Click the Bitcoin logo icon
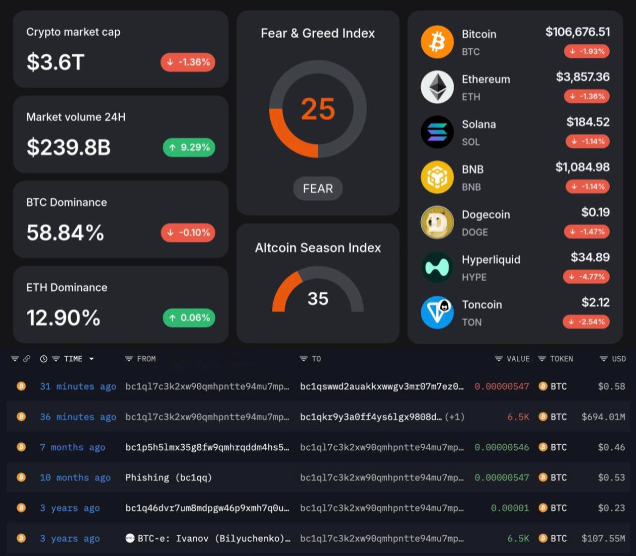Image resolution: width=636 pixels, height=556 pixels. pyautogui.click(x=437, y=42)
